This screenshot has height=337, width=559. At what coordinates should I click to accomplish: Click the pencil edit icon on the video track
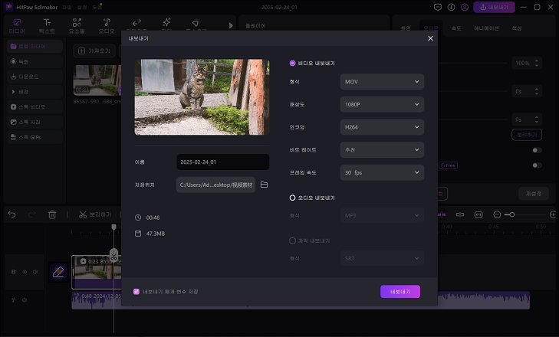(58, 272)
